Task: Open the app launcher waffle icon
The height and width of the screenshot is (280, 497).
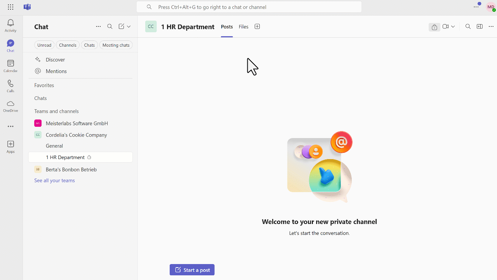Action: click(x=10, y=7)
